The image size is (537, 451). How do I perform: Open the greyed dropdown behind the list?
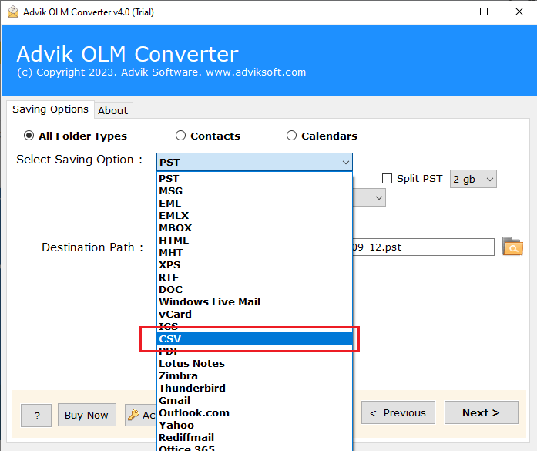coord(369,197)
